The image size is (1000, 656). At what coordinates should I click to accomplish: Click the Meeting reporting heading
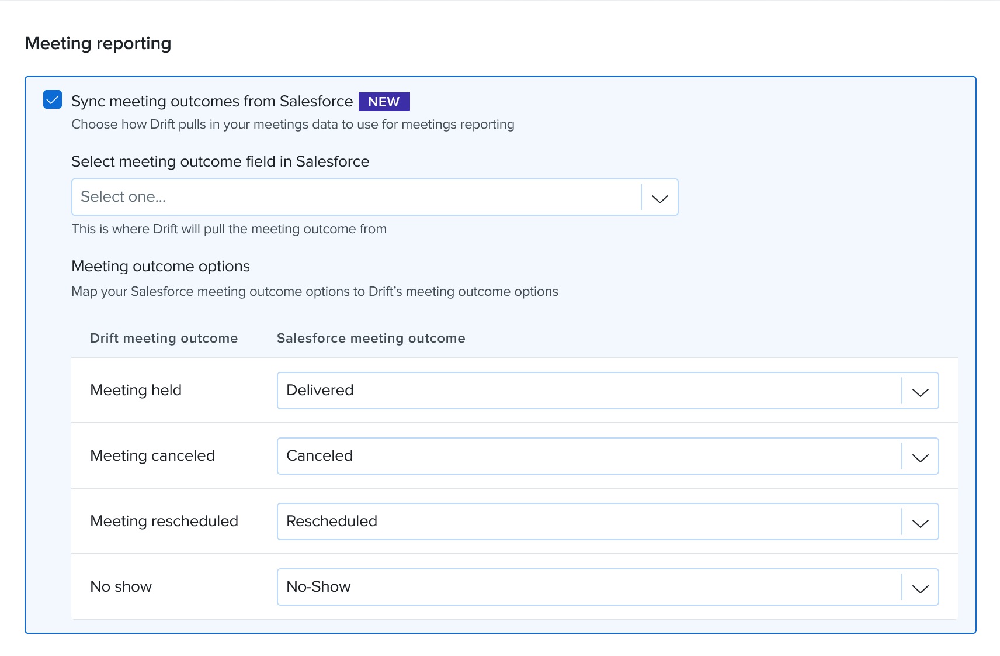pyautogui.click(x=98, y=43)
